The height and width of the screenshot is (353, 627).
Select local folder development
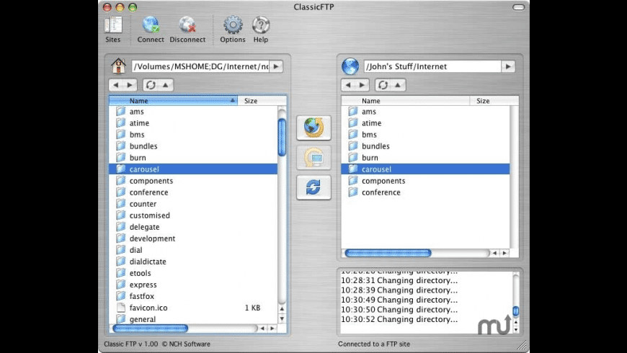point(193,238)
